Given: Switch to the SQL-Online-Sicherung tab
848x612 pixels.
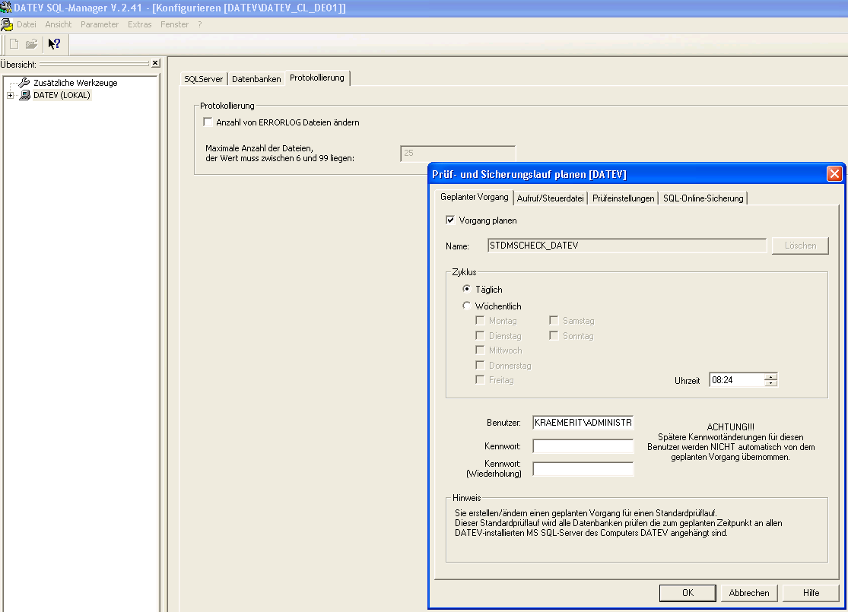Looking at the screenshot, I should [703, 198].
